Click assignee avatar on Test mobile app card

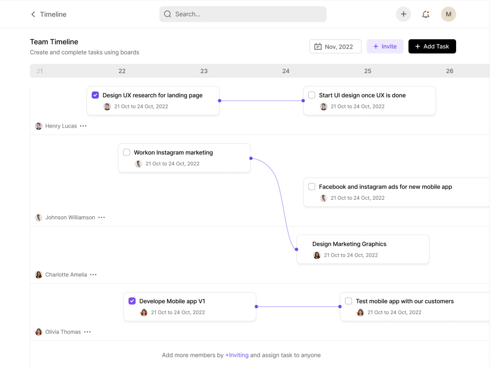point(360,313)
